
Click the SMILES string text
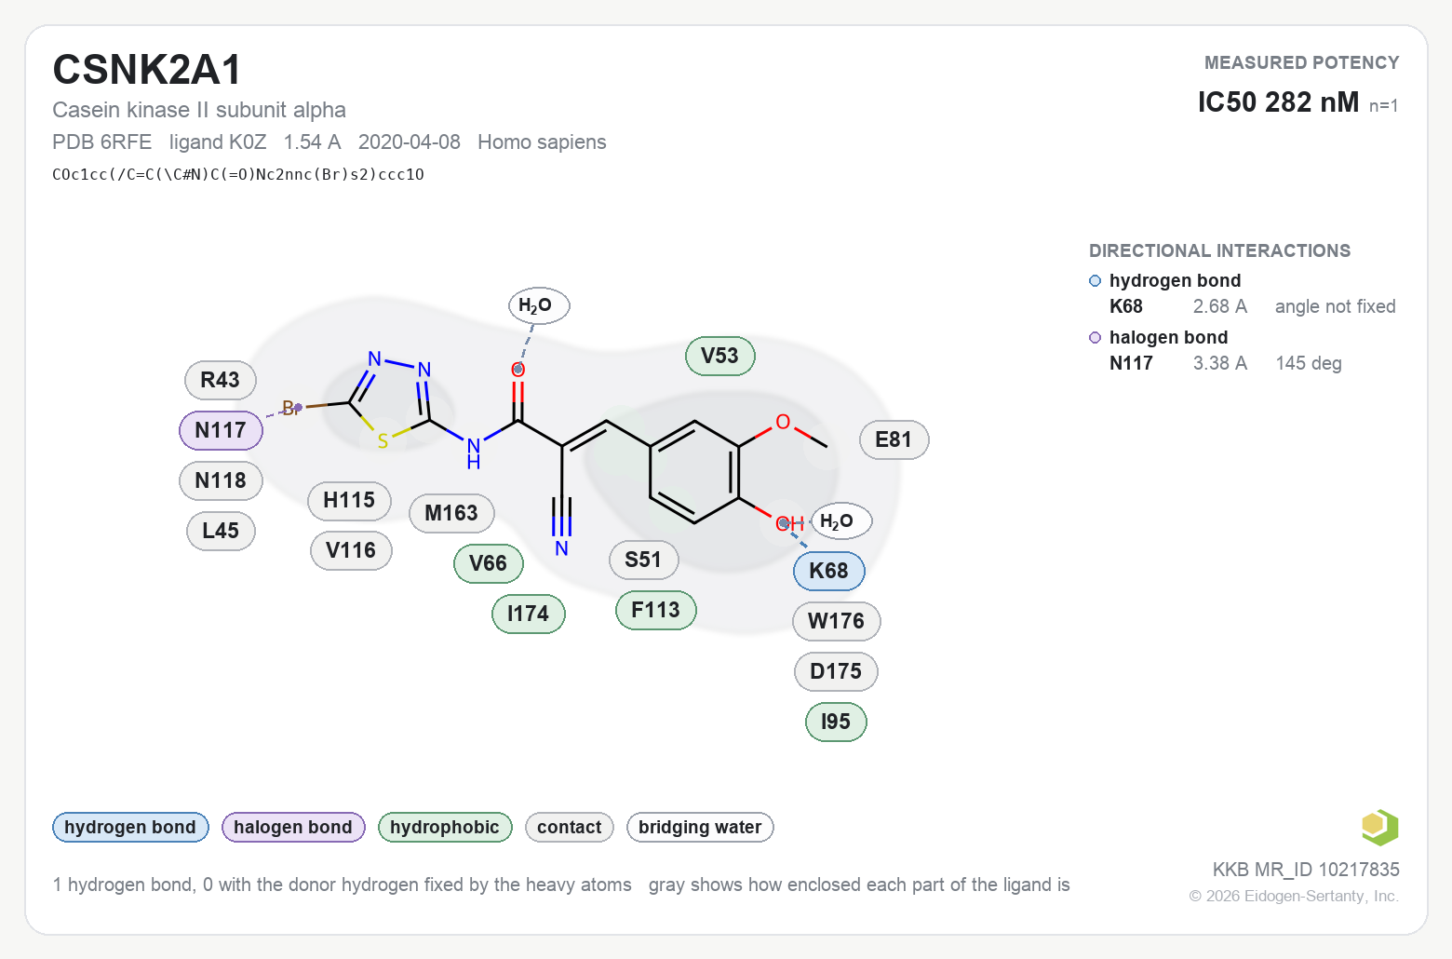pos(238,174)
